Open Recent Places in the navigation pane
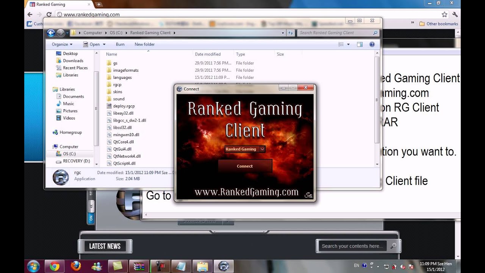 (72, 68)
